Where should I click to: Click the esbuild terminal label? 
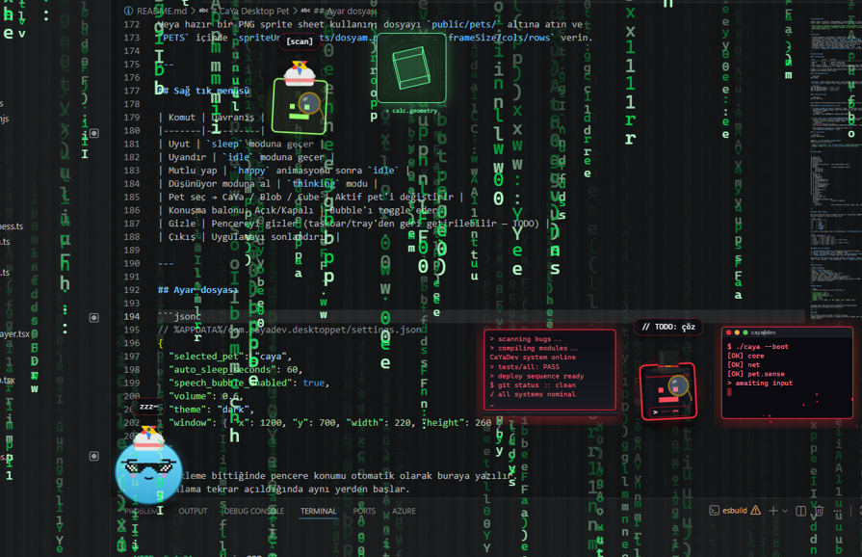click(x=735, y=511)
